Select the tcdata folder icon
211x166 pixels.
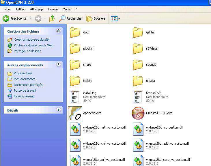[75, 81]
